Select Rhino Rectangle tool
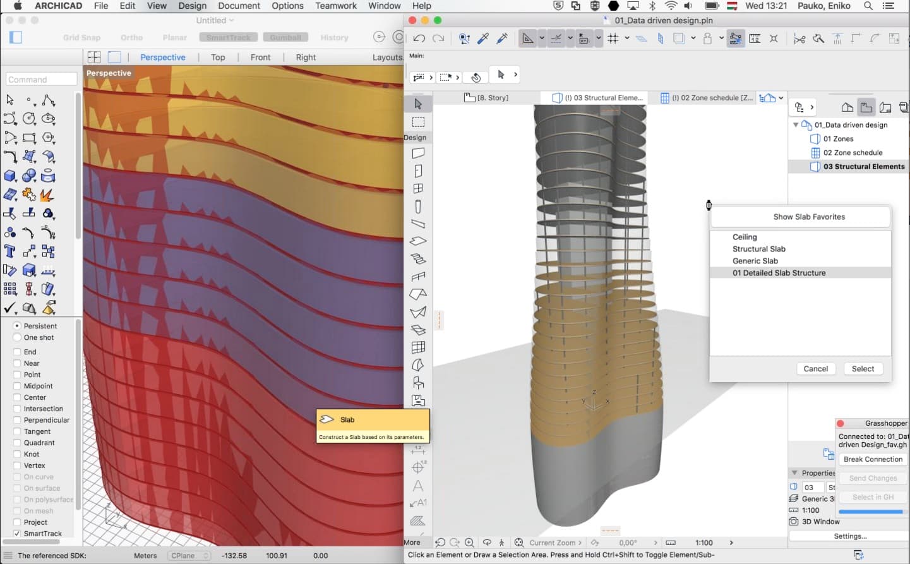910x564 pixels. 29,138
